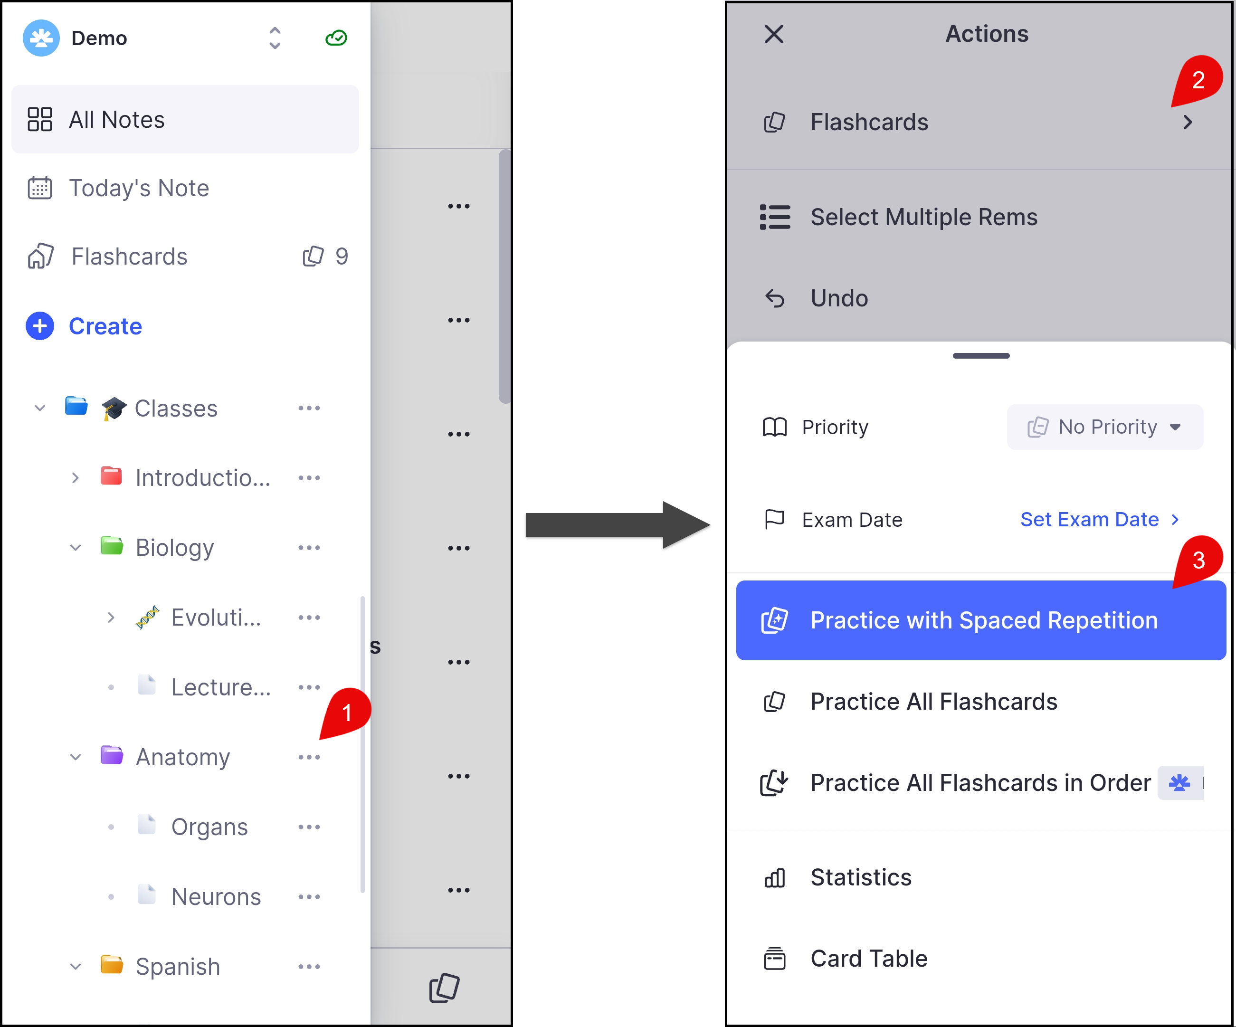
Task: Click the blue Create plus icon
Action: [40, 326]
